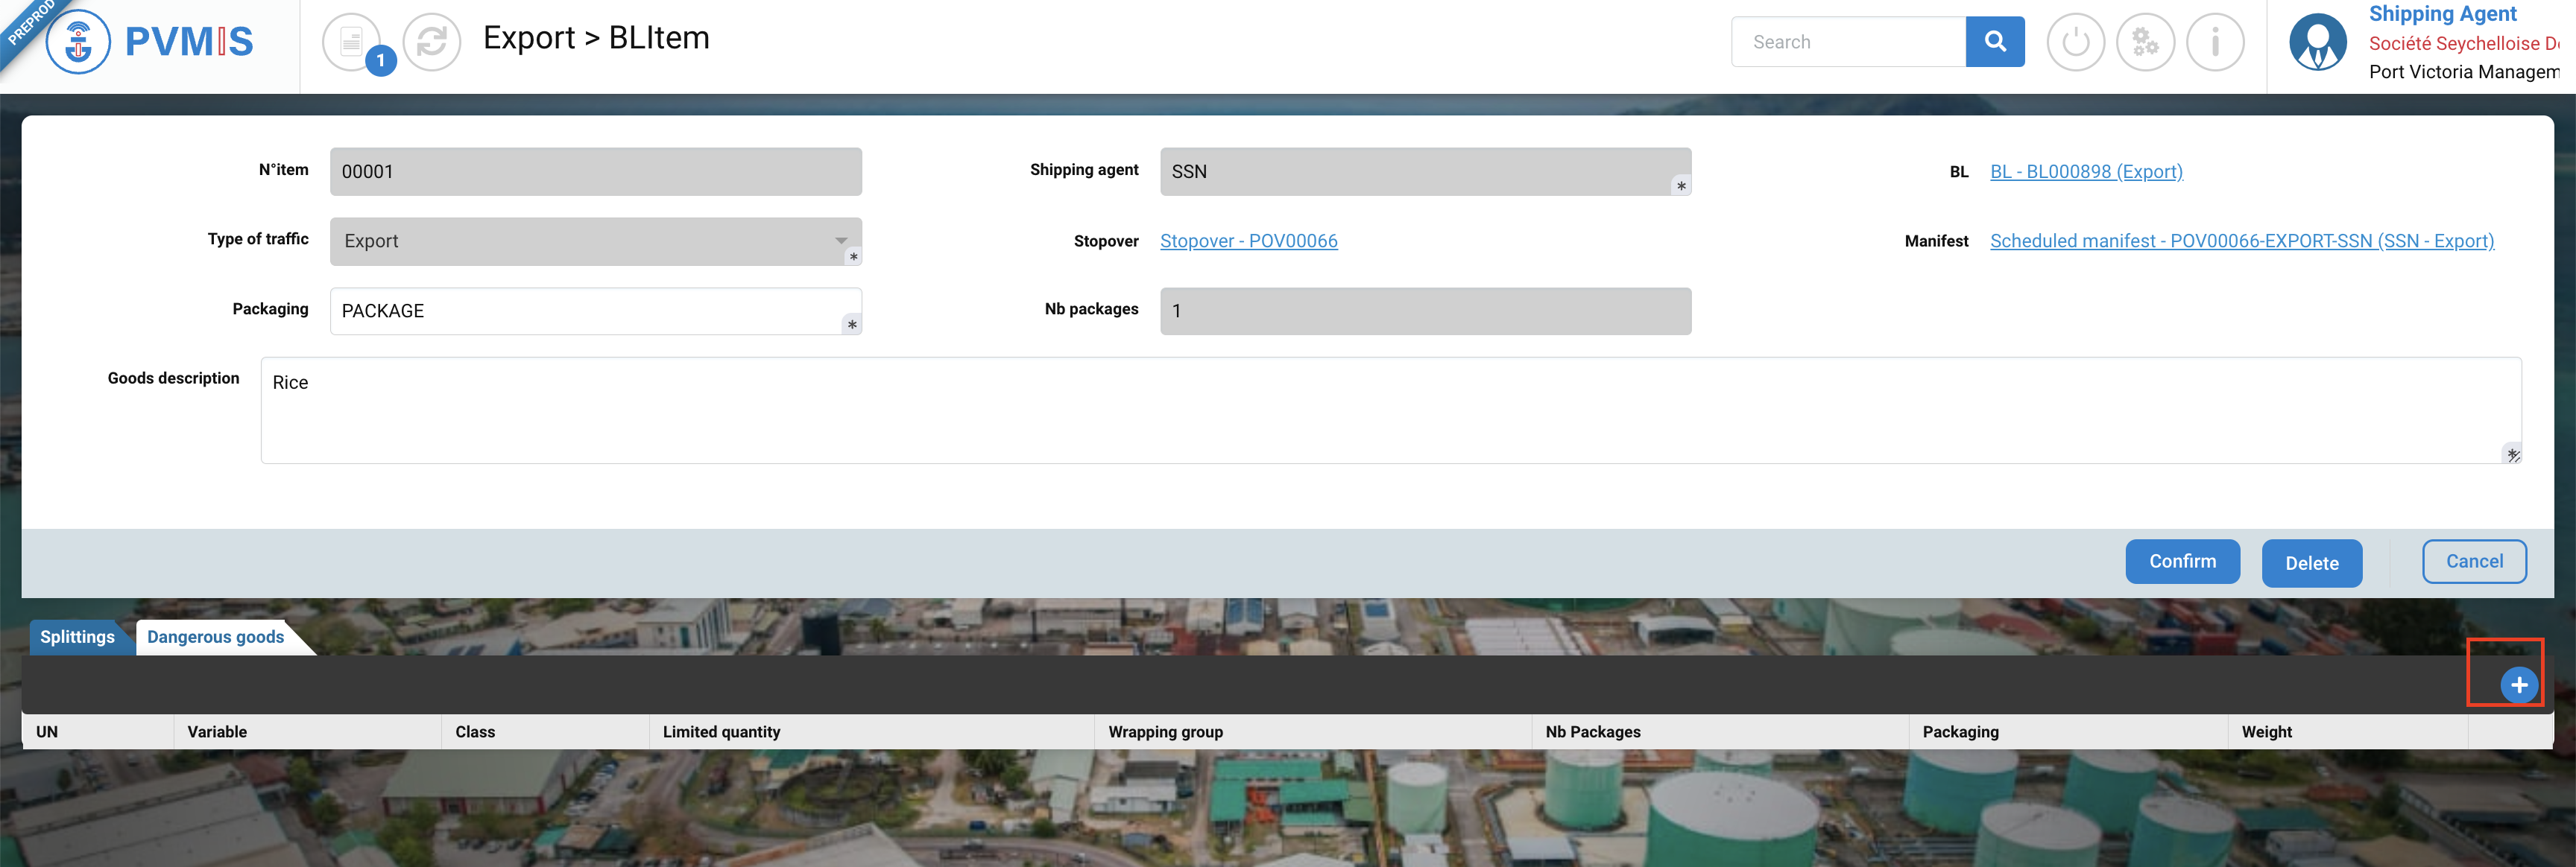2576x867 pixels.
Task: Click the power logout icon
Action: tap(2075, 42)
